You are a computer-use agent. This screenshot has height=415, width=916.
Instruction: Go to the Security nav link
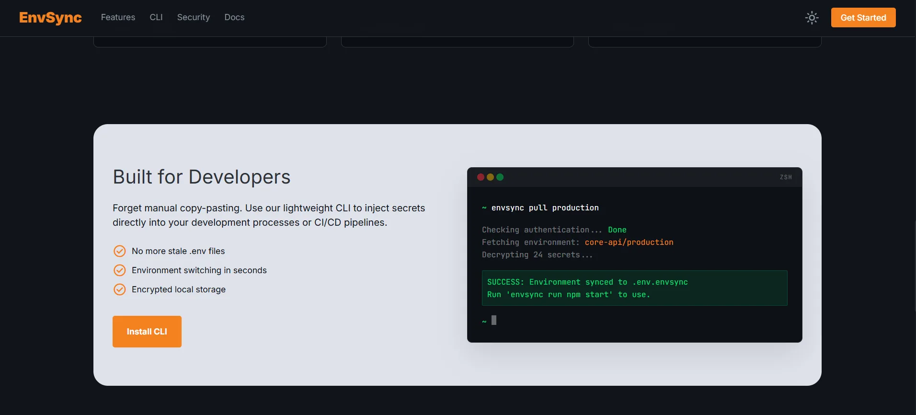194,17
